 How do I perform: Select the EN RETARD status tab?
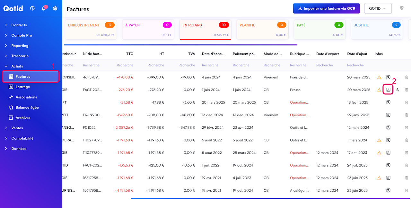tap(205, 30)
